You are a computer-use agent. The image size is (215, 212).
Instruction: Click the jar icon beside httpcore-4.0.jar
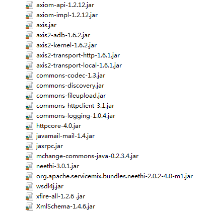[x=29, y=126]
